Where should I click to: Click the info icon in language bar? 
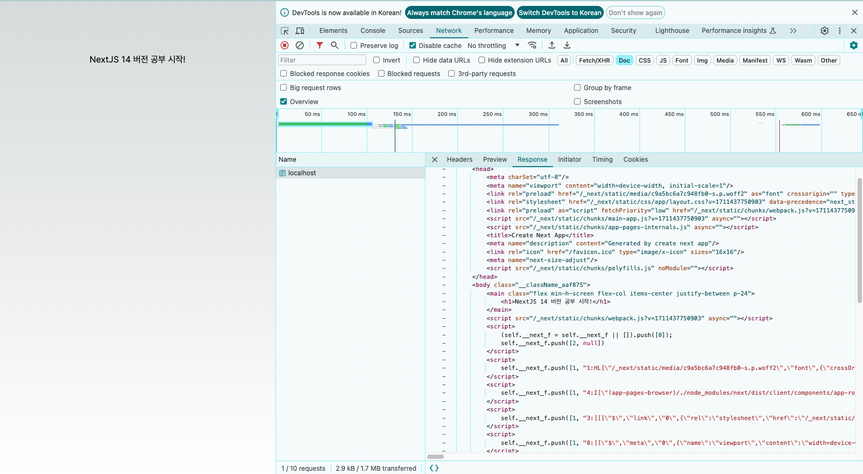(285, 12)
